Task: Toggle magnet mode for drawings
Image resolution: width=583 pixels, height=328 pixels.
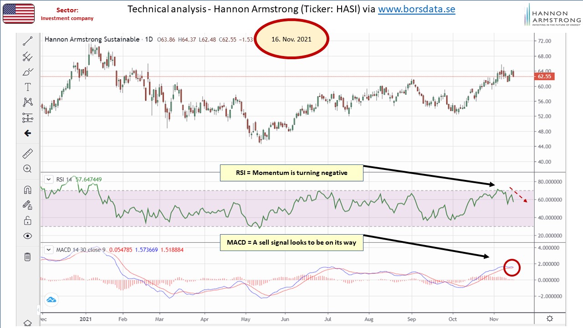Action: [x=27, y=190]
